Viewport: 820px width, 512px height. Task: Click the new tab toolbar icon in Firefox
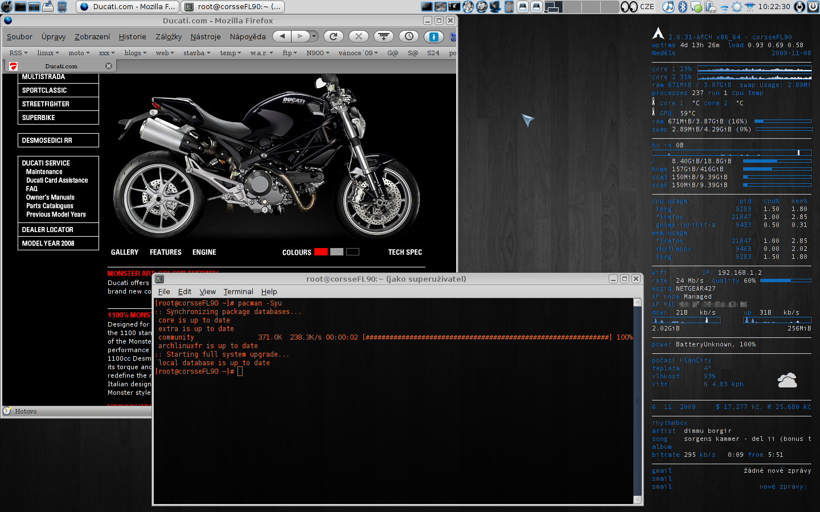coord(384,36)
